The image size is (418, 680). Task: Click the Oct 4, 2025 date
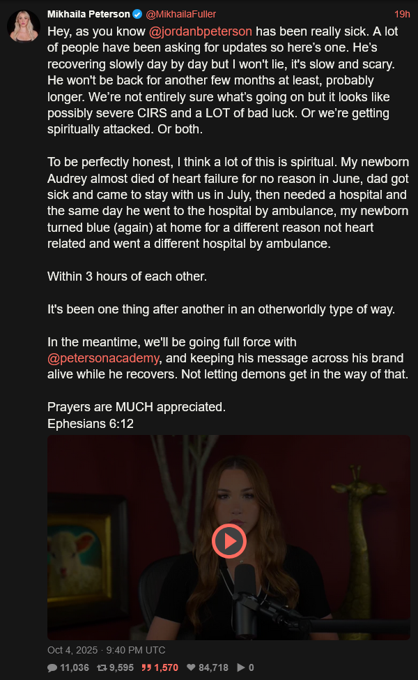[72, 650]
